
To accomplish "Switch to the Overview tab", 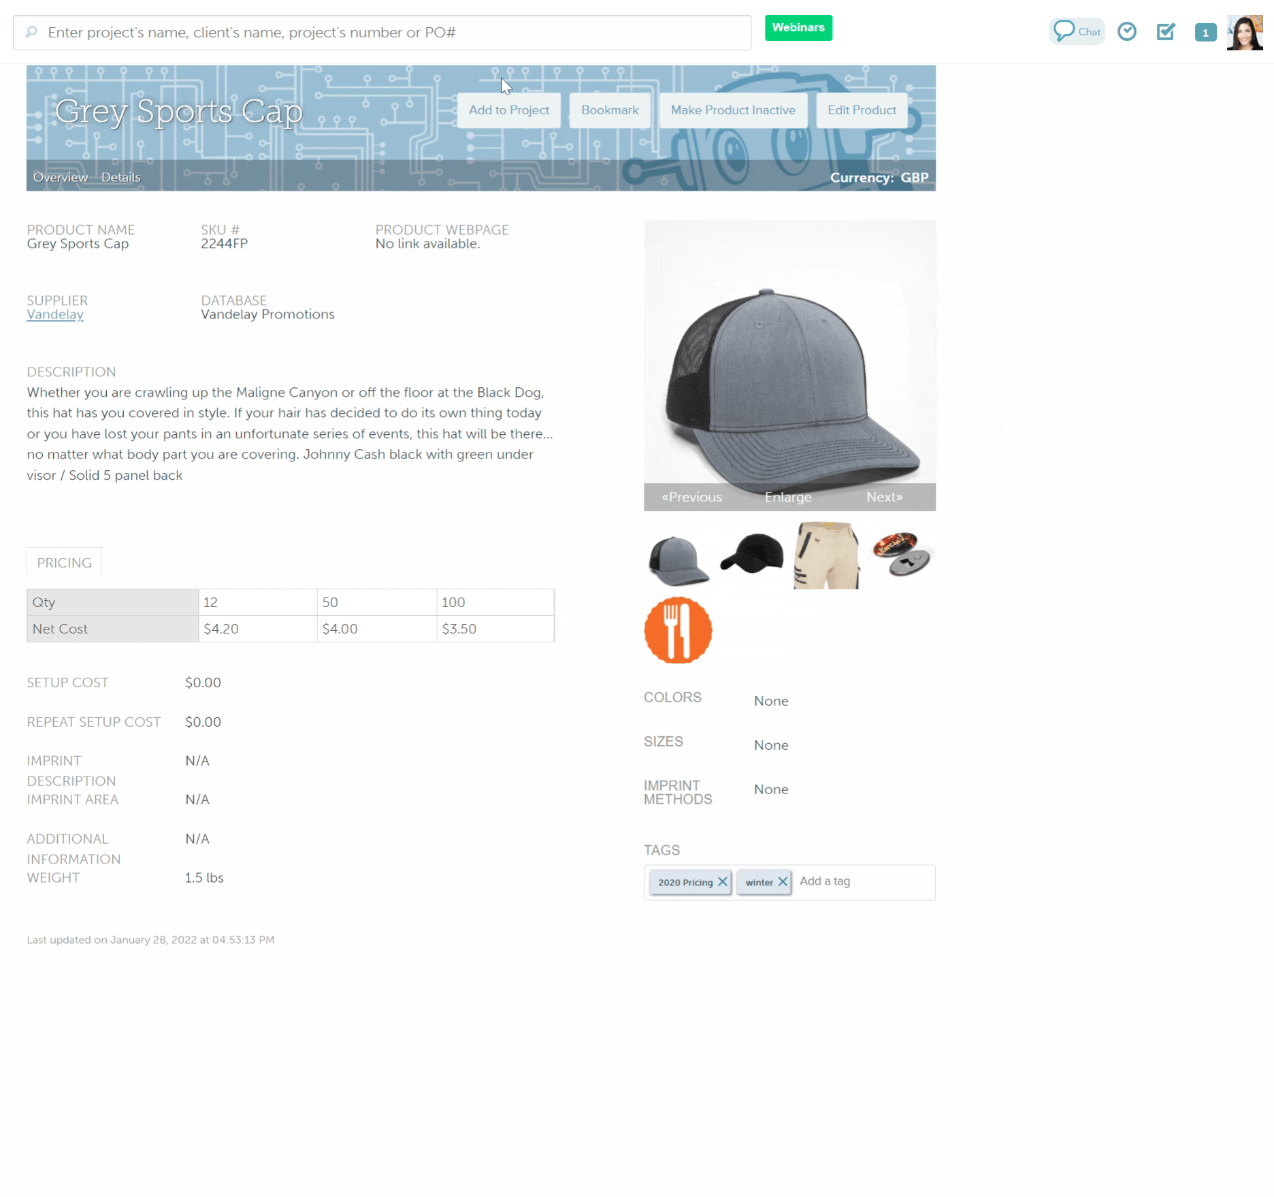I will tap(61, 178).
